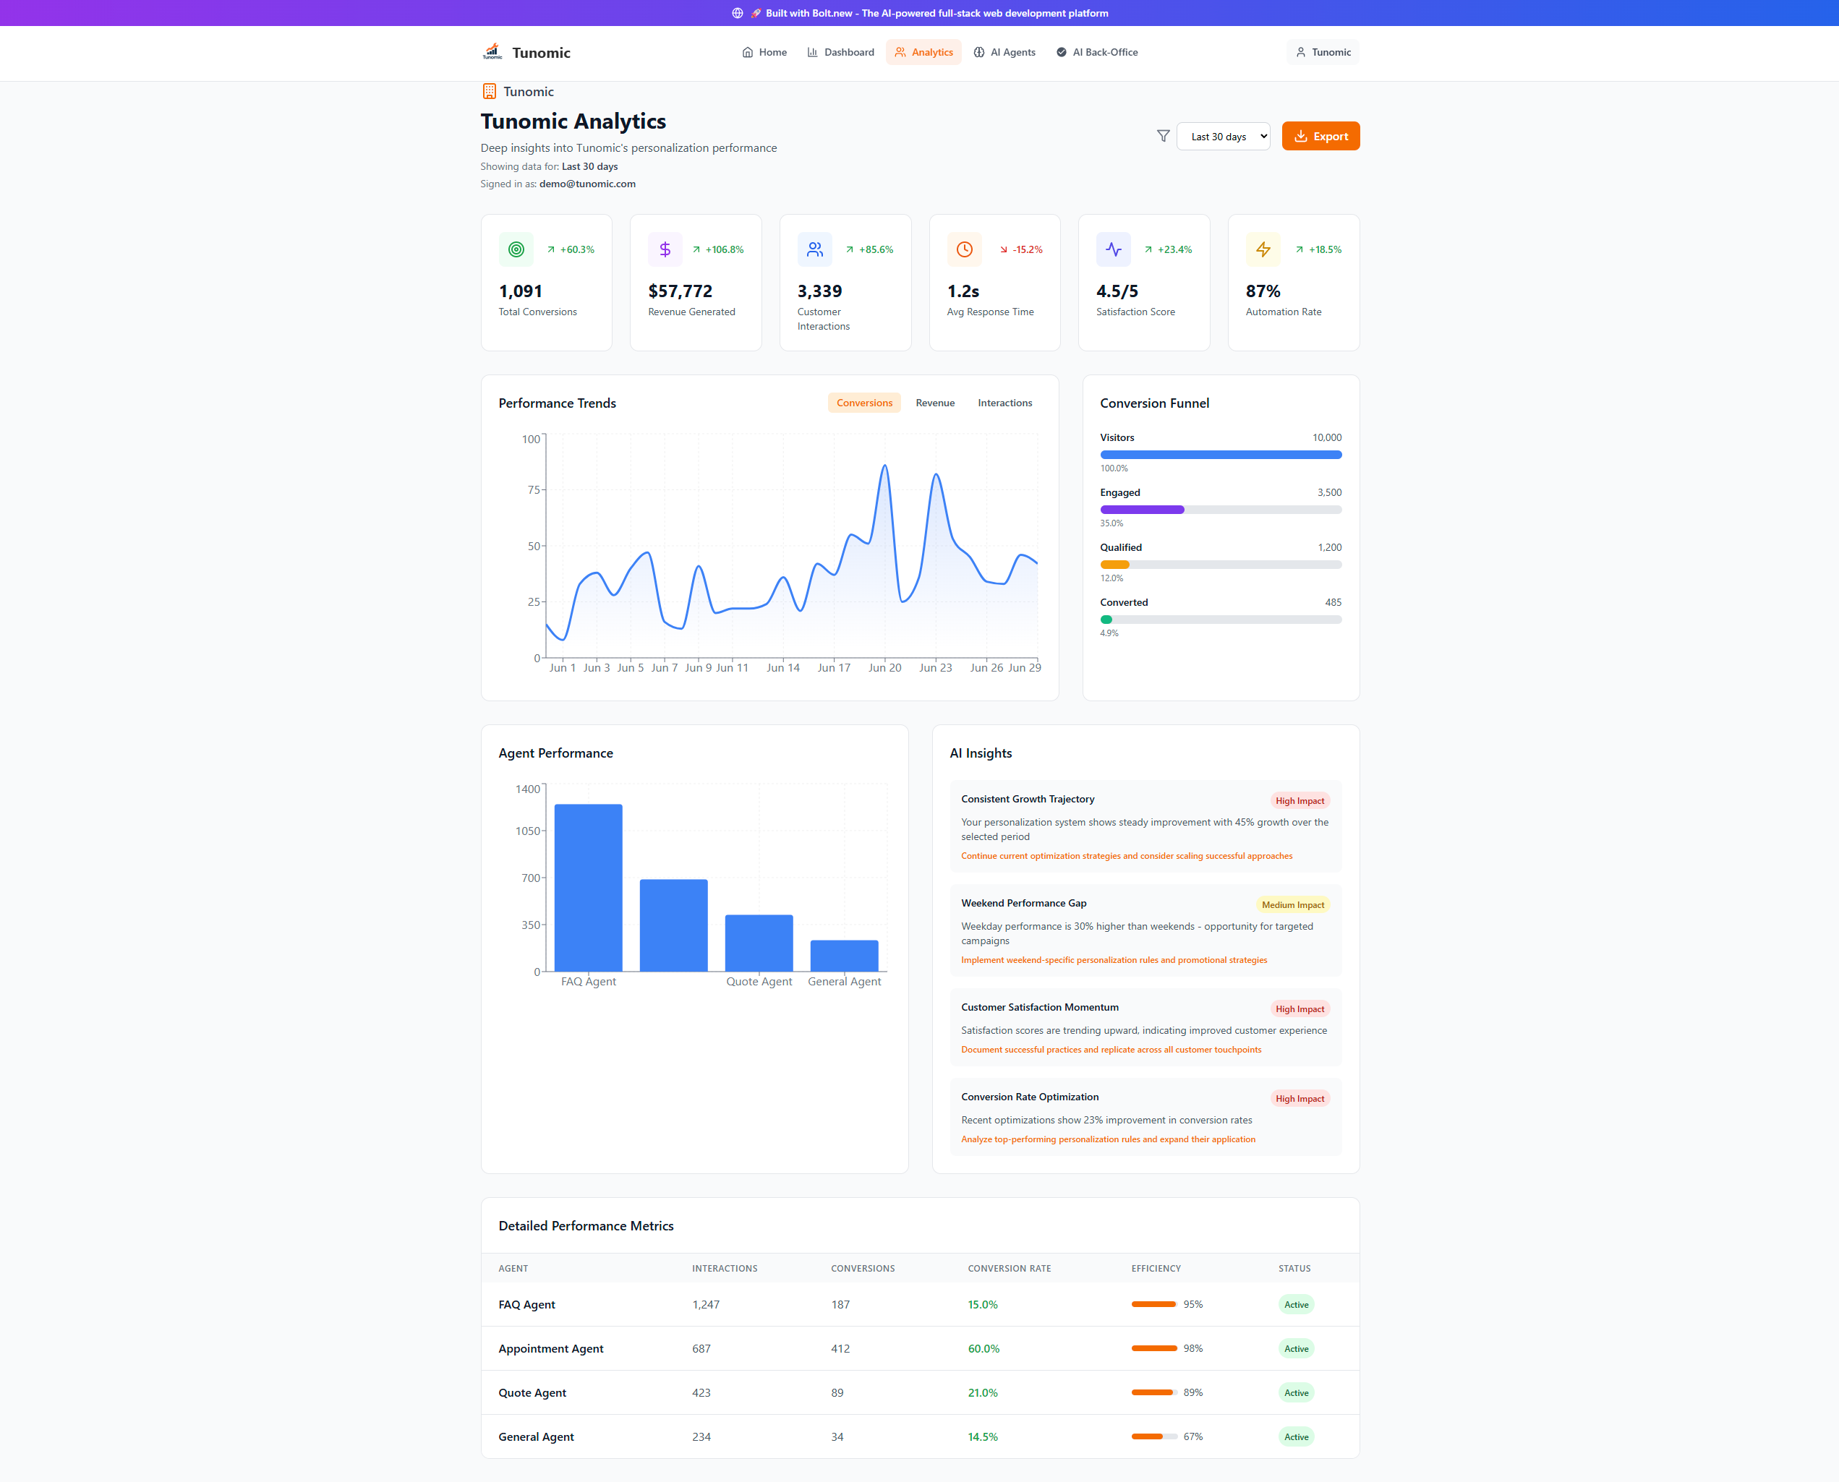This screenshot has width=1839, height=1482.
Task: Open the Last 30 days dropdown
Action: pos(1223,137)
